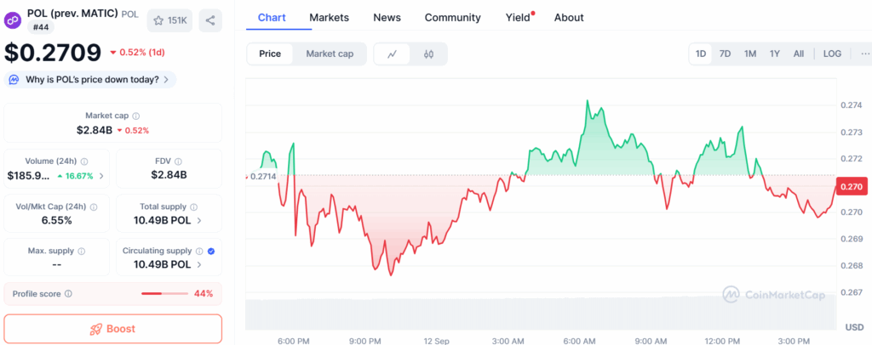Open Profile score info icon
This screenshot has height=345, width=872.
coord(68,294)
